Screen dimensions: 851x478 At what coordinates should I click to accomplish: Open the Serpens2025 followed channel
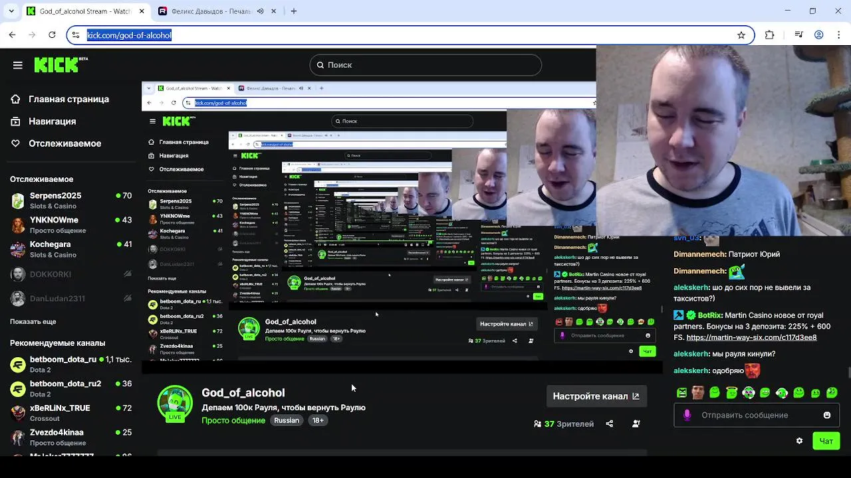pyautogui.click(x=70, y=200)
